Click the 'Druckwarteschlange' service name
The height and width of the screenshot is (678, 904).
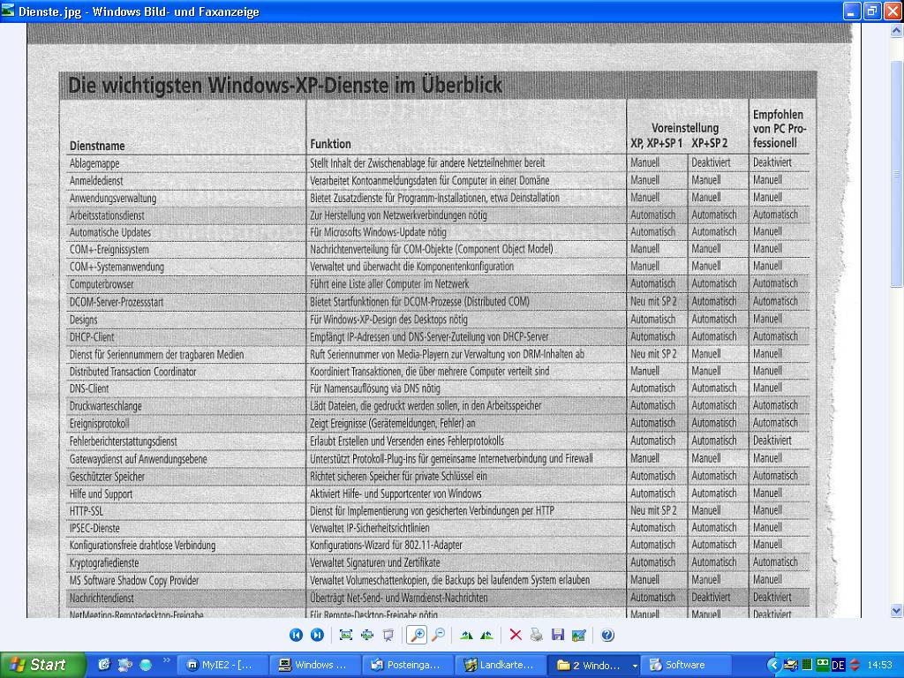106,406
